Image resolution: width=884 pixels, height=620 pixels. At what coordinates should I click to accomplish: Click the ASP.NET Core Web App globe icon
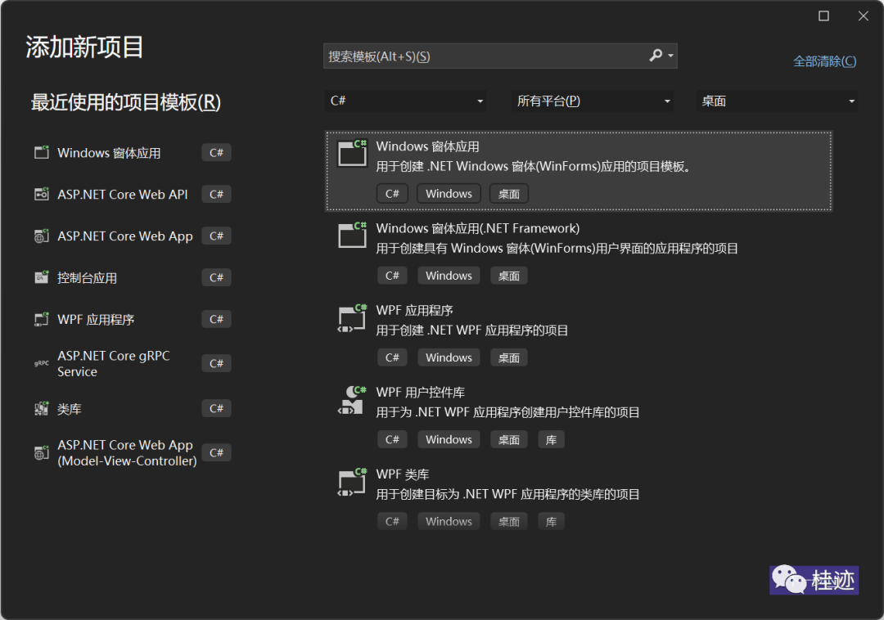click(x=42, y=236)
